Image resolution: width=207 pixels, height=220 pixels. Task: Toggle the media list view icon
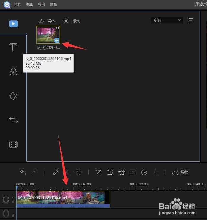[190, 20]
